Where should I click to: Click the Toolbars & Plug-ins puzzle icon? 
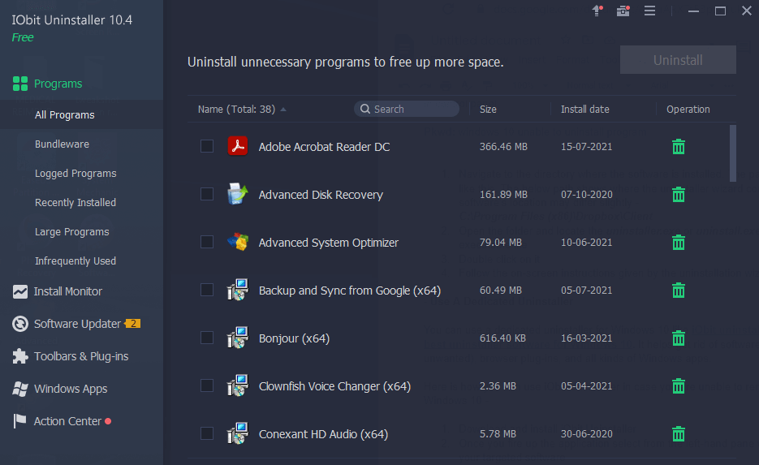pyautogui.click(x=19, y=356)
